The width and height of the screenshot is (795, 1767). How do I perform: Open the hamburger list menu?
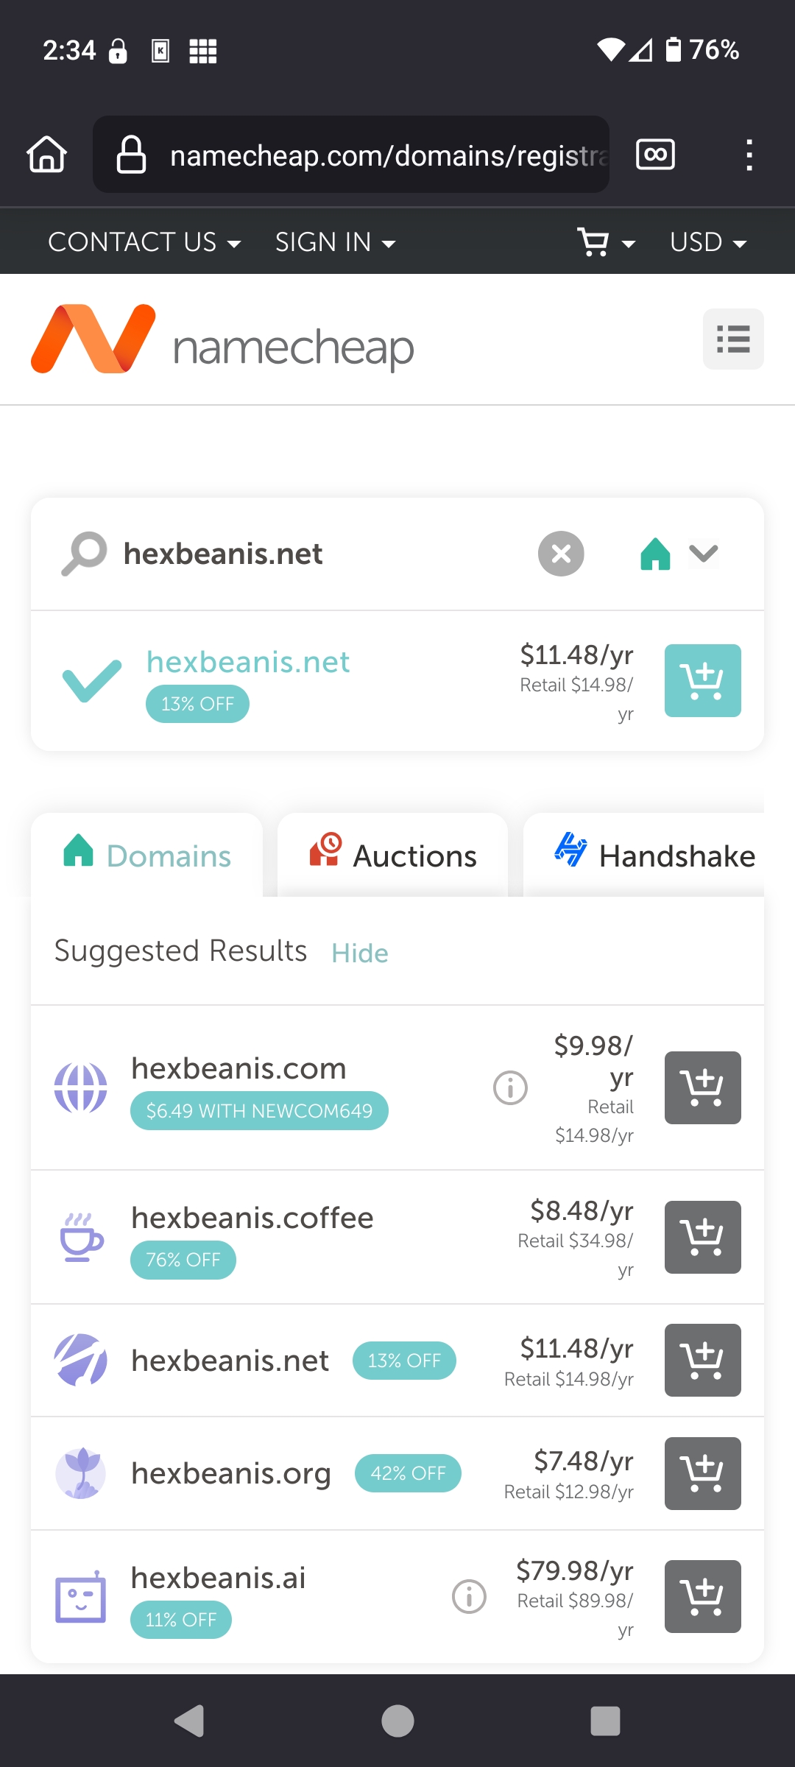733,339
